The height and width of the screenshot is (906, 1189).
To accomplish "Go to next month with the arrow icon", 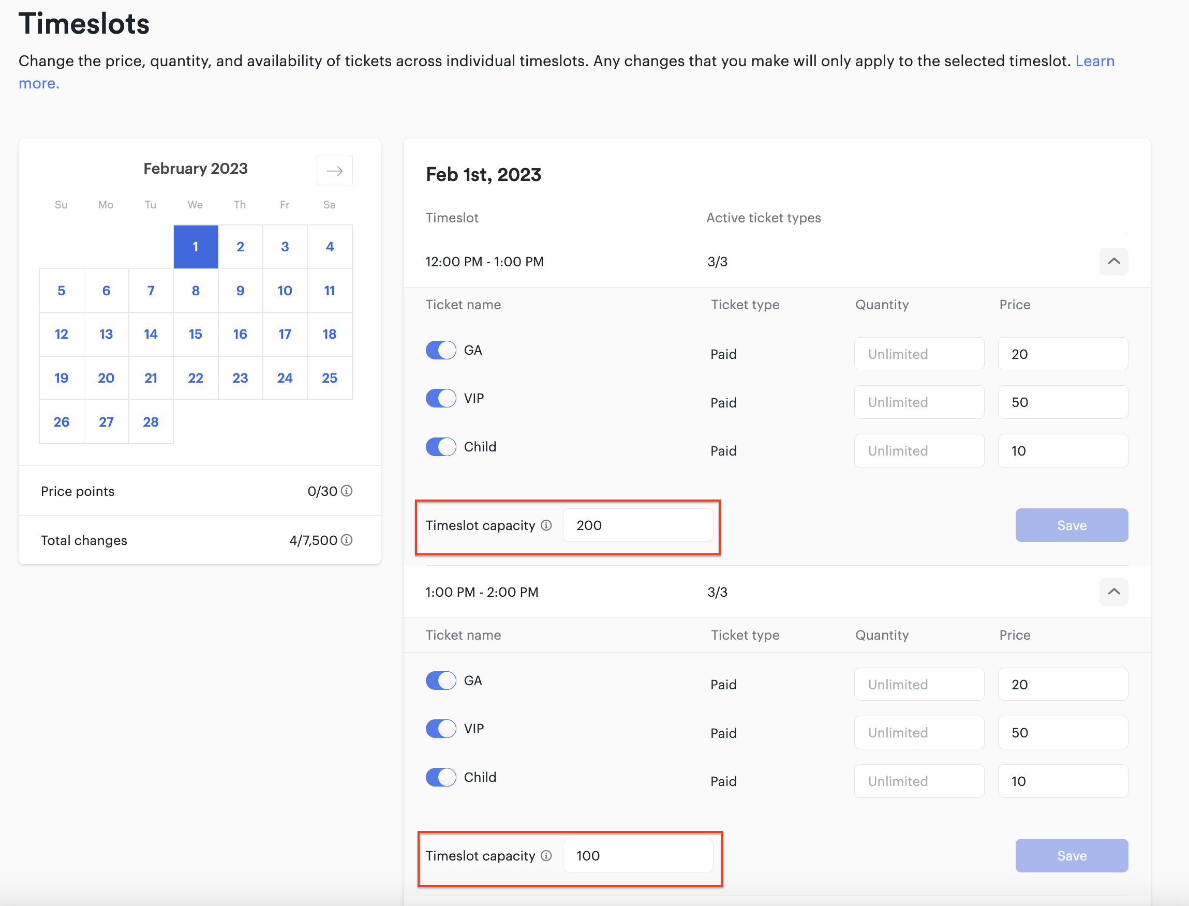I will click(x=334, y=171).
